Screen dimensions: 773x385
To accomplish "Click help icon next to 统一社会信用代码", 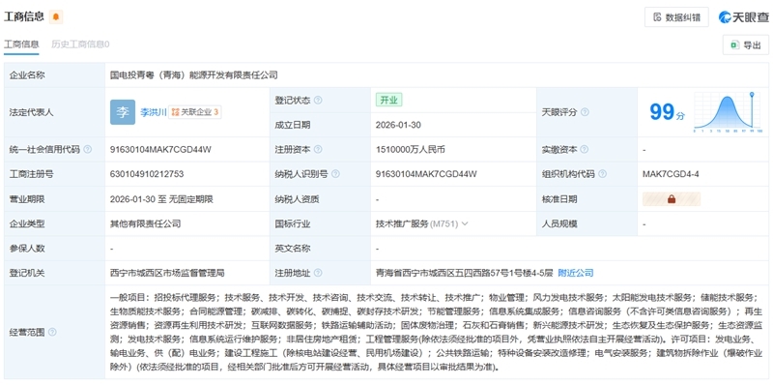I will tap(87, 150).
